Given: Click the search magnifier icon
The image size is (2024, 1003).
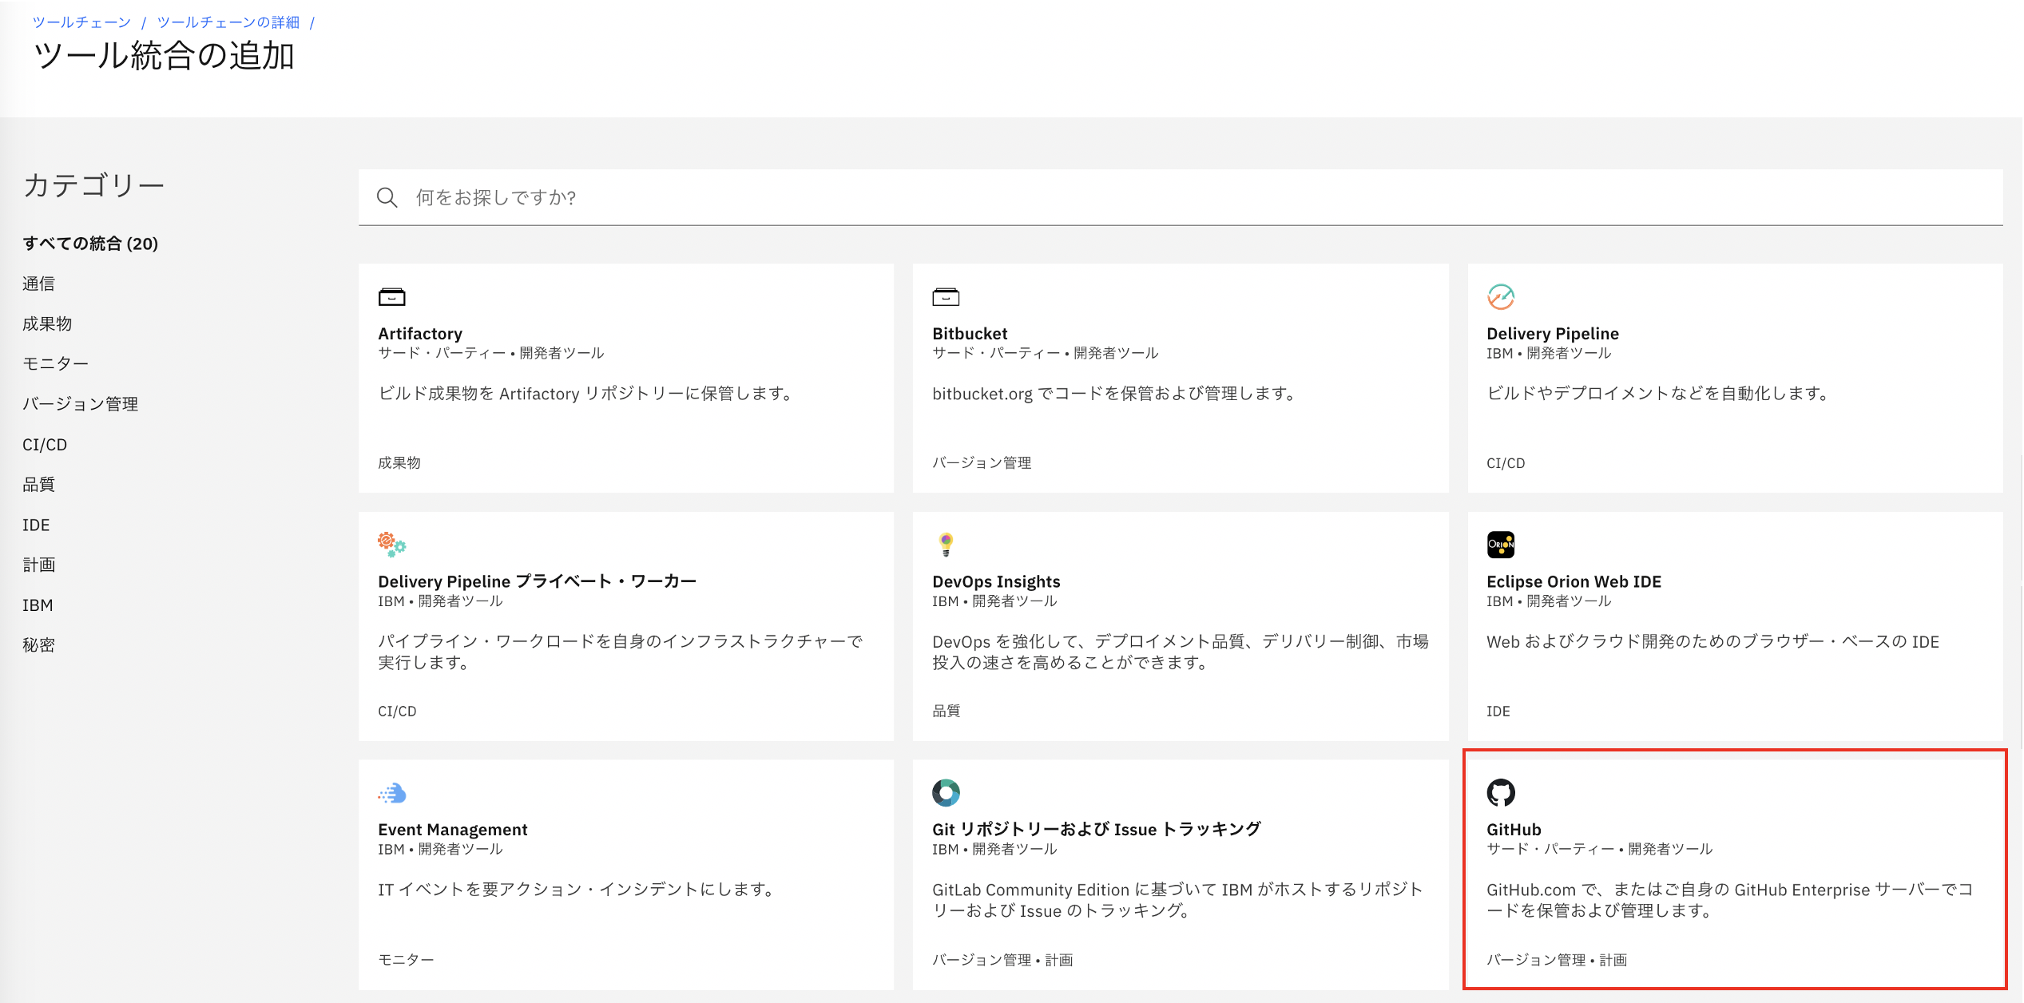Looking at the screenshot, I should pos(387,197).
